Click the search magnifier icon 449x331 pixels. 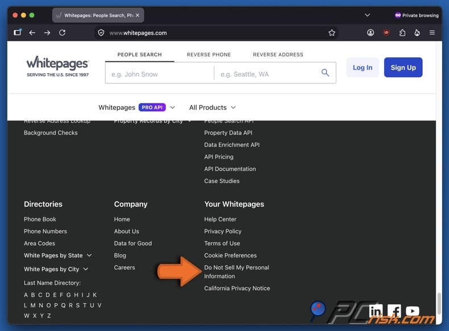point(325,73)
